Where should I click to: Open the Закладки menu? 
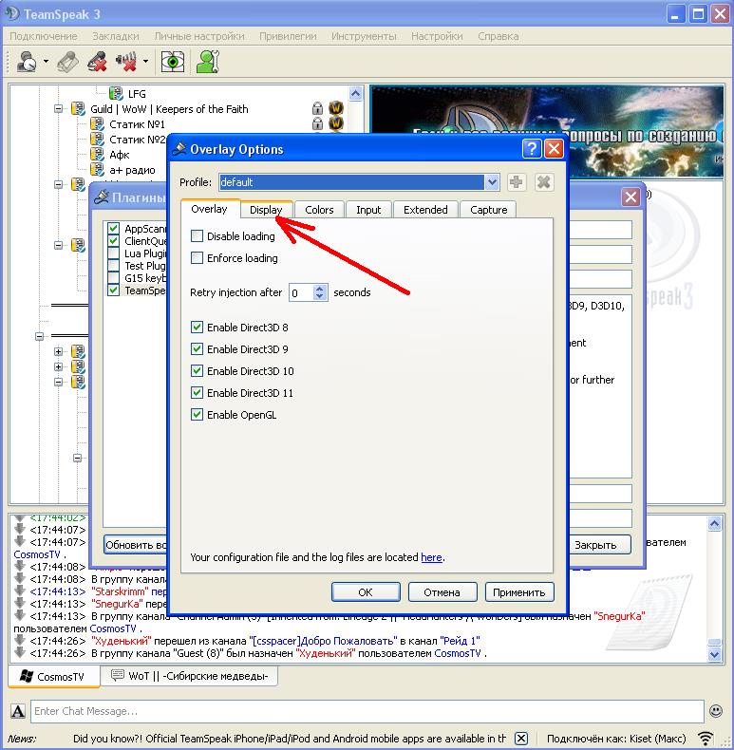click(116, 36)
